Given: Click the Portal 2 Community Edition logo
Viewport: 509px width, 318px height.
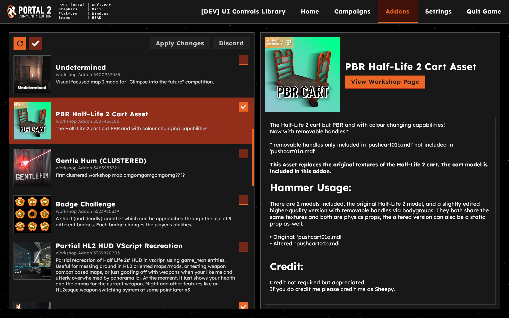Looking at the screenshot, I should 29,11.
